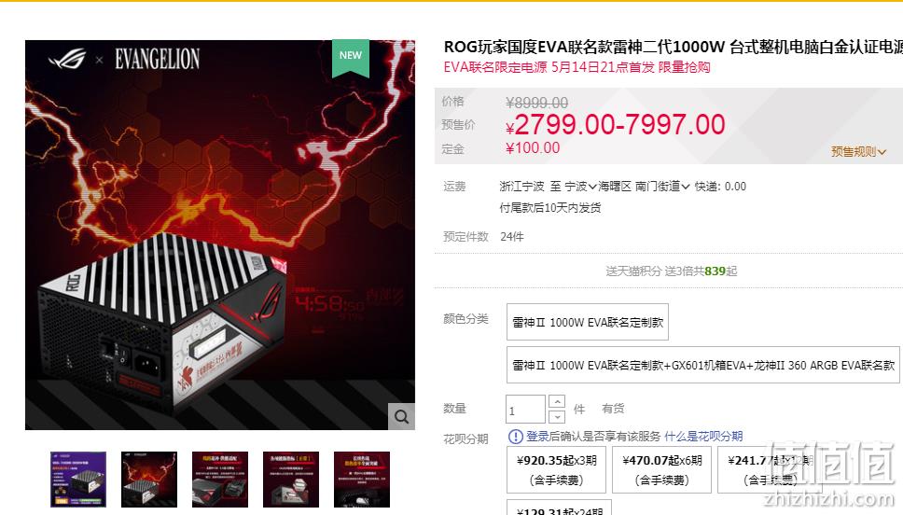Select the bundle option with GX601机箱EVA
903x515 pixels.
[703, 365]
